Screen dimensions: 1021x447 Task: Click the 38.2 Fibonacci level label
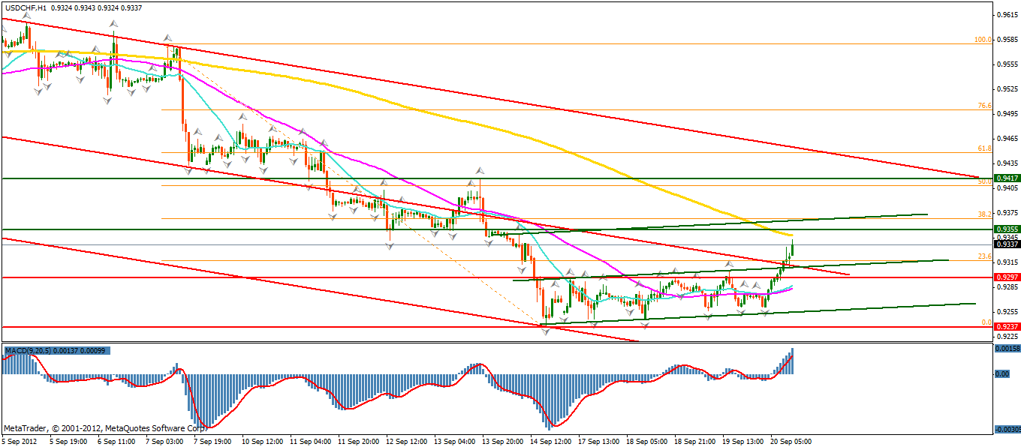(x=985, y=214)
